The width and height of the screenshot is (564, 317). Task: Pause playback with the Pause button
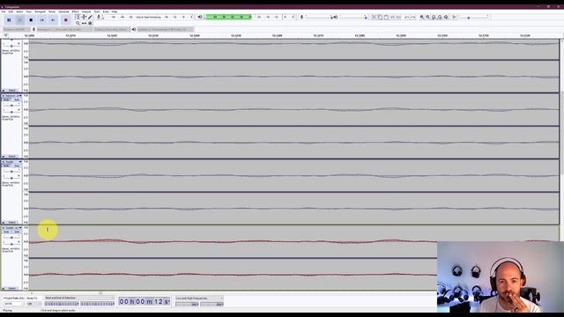tap(9, 20)
